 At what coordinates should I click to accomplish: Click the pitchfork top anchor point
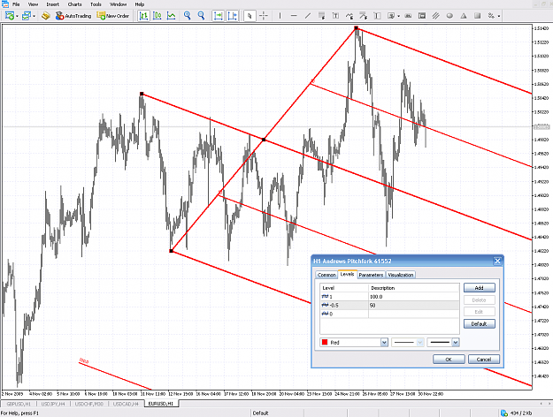pos(357,27)
